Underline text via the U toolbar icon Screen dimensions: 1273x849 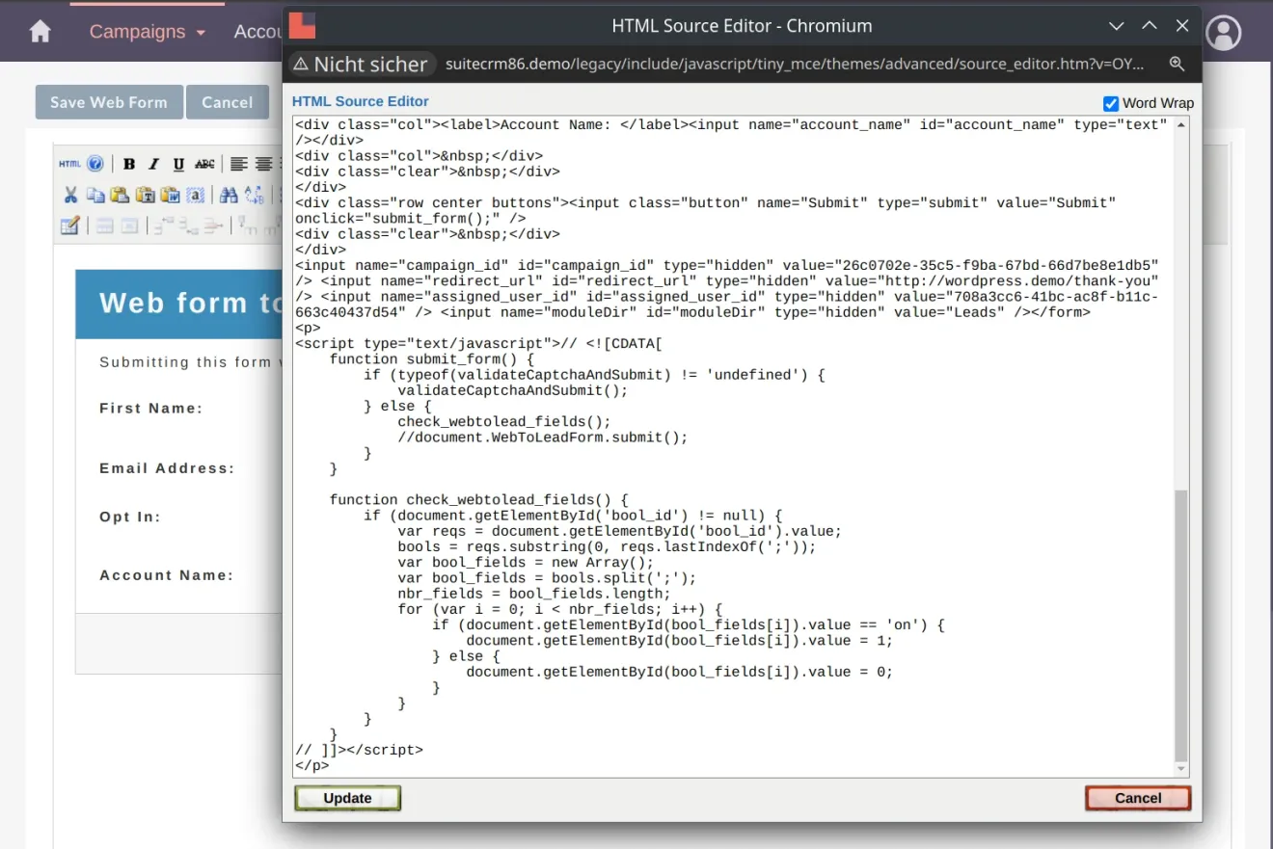click(178, 165)
